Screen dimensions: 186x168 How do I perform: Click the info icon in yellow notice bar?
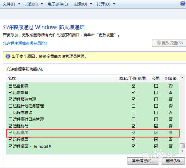point(8,56)
